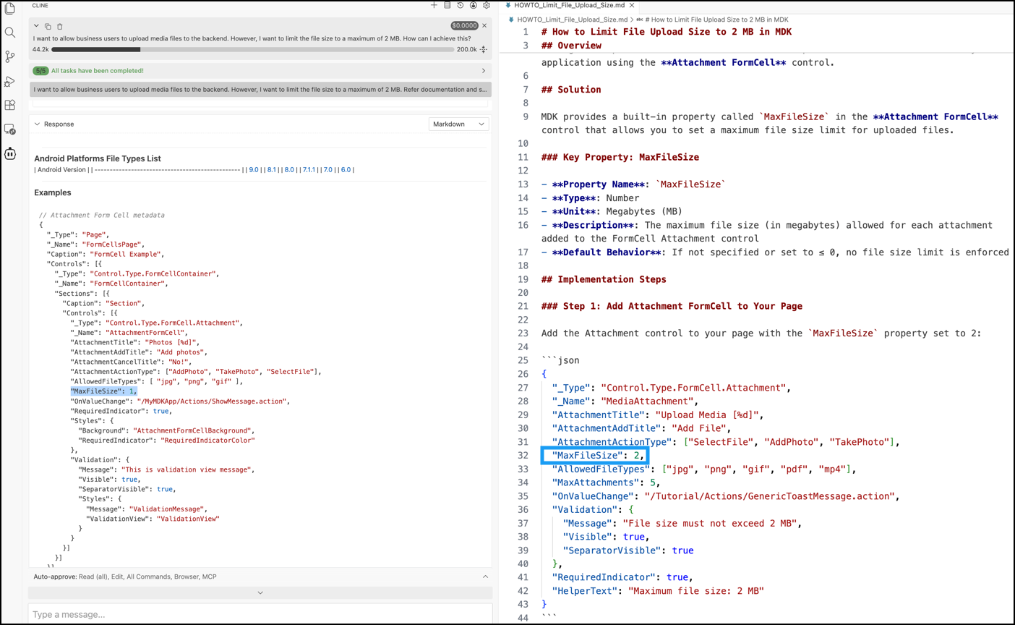
Task: Open the Extensions view
Action: pyautogui.click(x=10, y=106)
